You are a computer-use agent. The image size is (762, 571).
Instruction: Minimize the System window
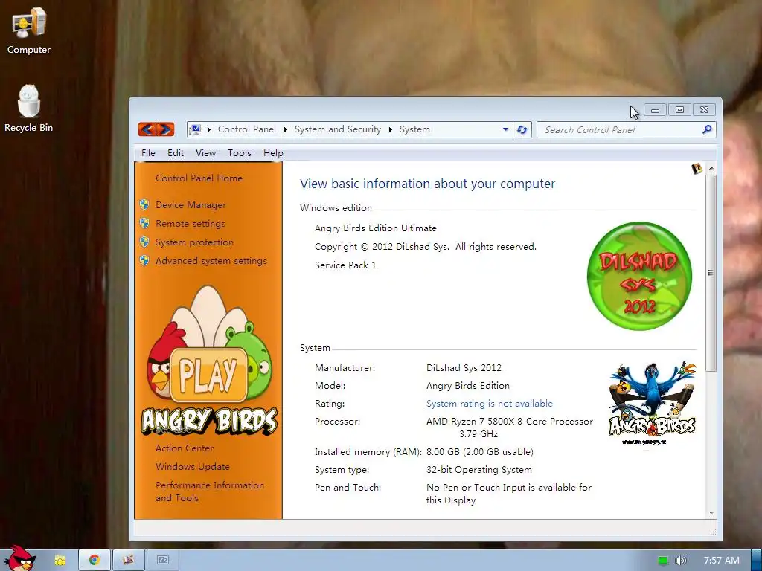coord(655,110)
